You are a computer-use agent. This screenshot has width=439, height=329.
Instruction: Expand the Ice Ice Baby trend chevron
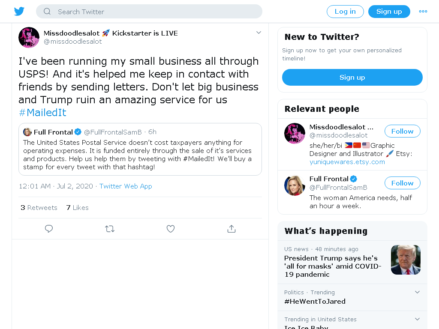(417, 319)
